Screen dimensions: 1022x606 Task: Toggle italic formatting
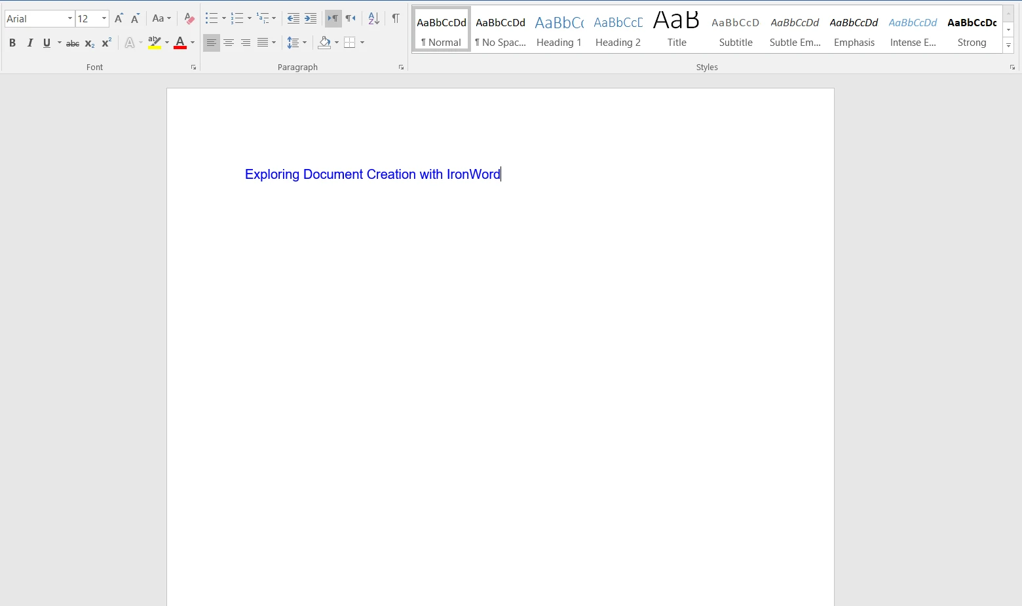coord(29,43)
